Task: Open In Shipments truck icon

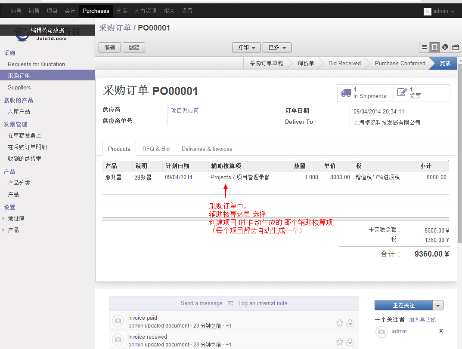Action: point(346,93)
